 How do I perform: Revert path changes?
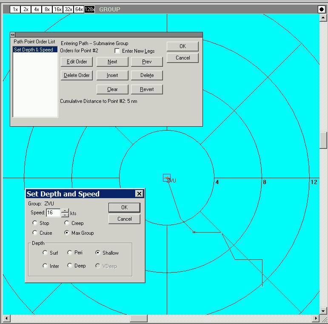tap(147, 89)
